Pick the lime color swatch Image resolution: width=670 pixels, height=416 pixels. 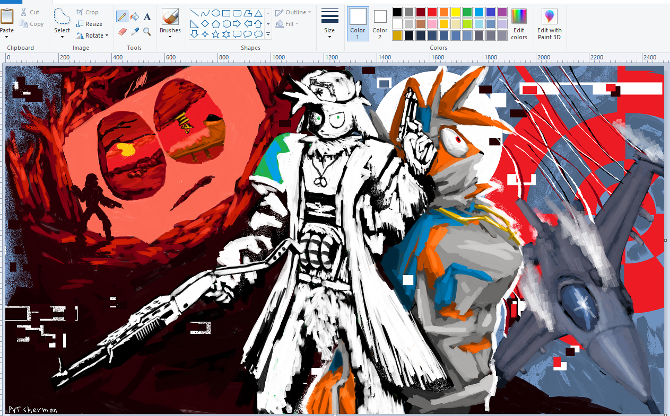click(467, 24)
